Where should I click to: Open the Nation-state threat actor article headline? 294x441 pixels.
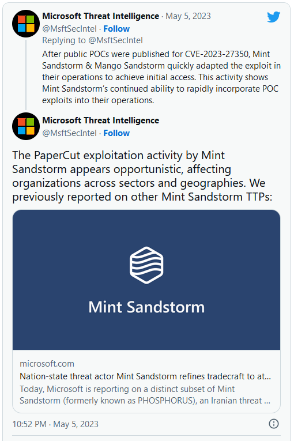pyautogui.click(x=145, y=376)
